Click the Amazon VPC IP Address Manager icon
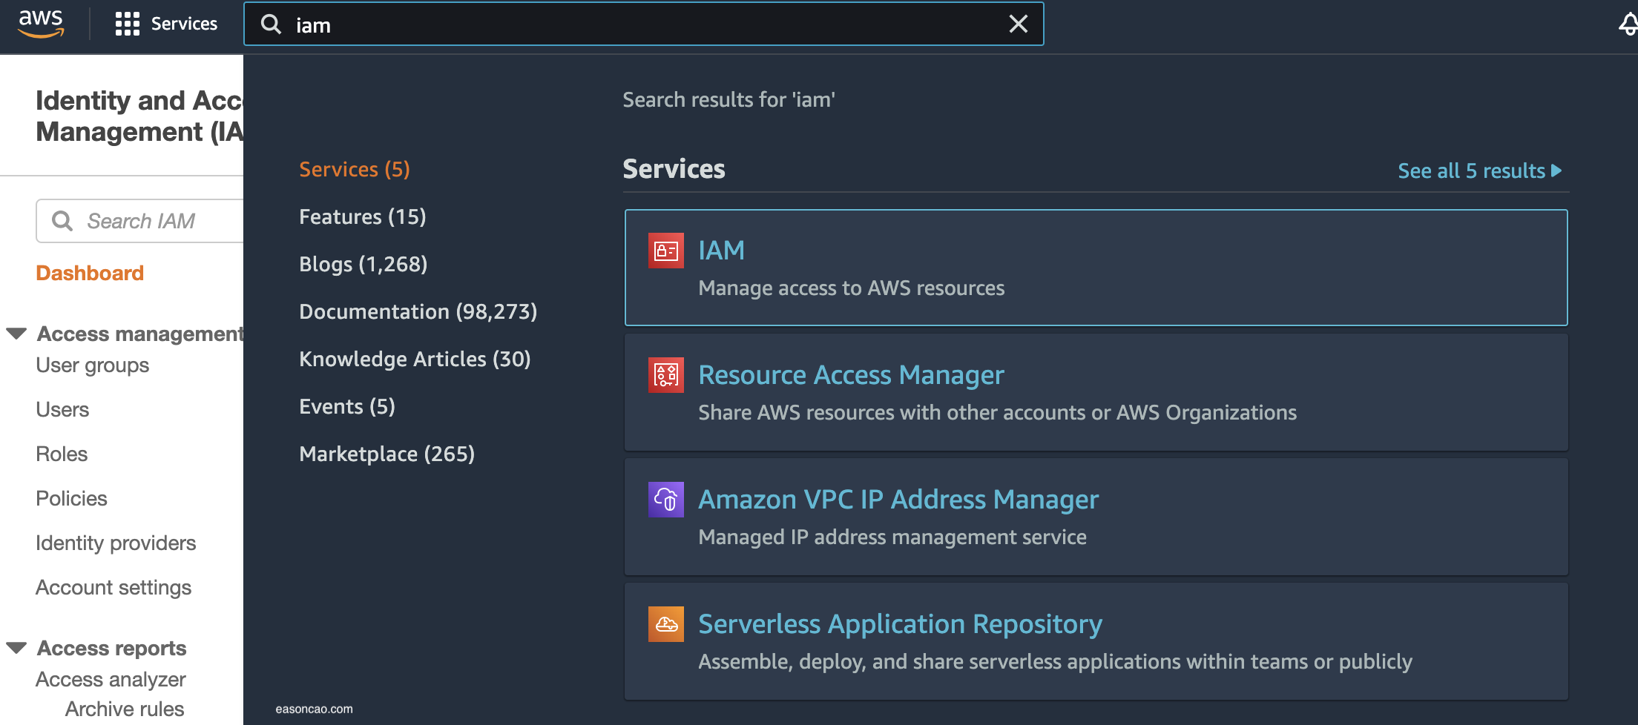Screen dimensions: 1638x725 pos(665,500)
